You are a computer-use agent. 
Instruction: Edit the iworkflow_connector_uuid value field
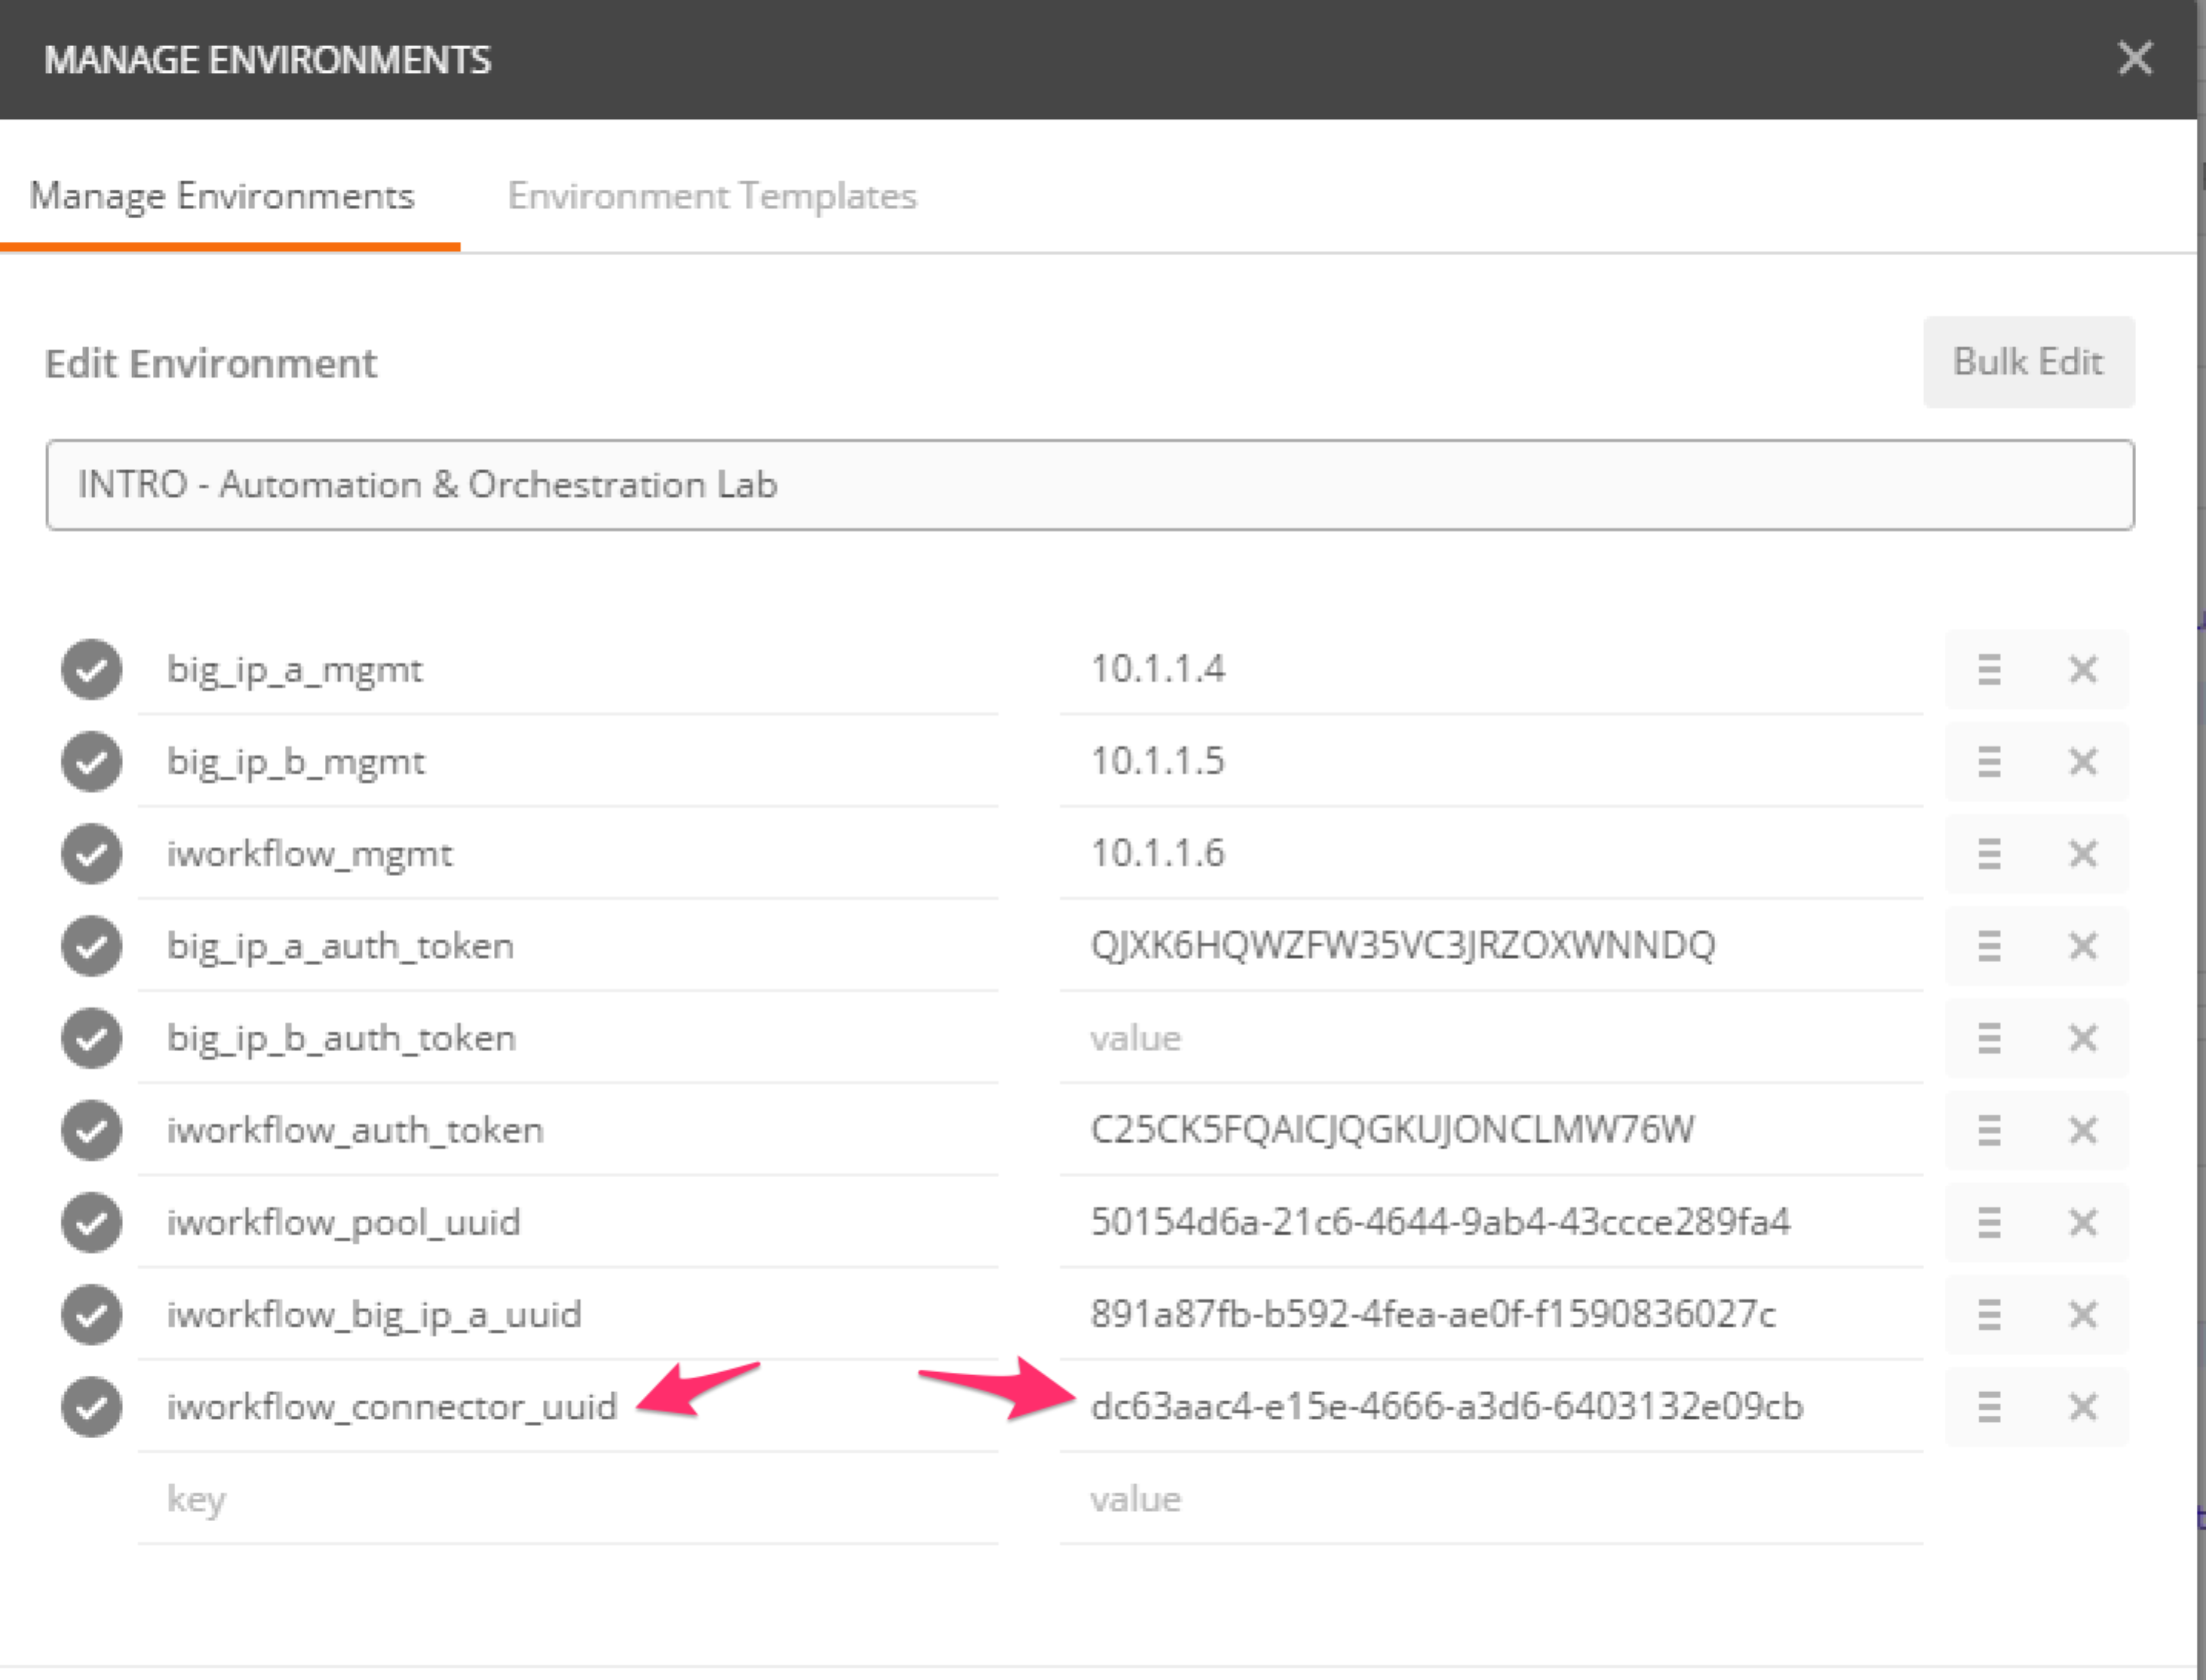click(x=1491, y=1406)
